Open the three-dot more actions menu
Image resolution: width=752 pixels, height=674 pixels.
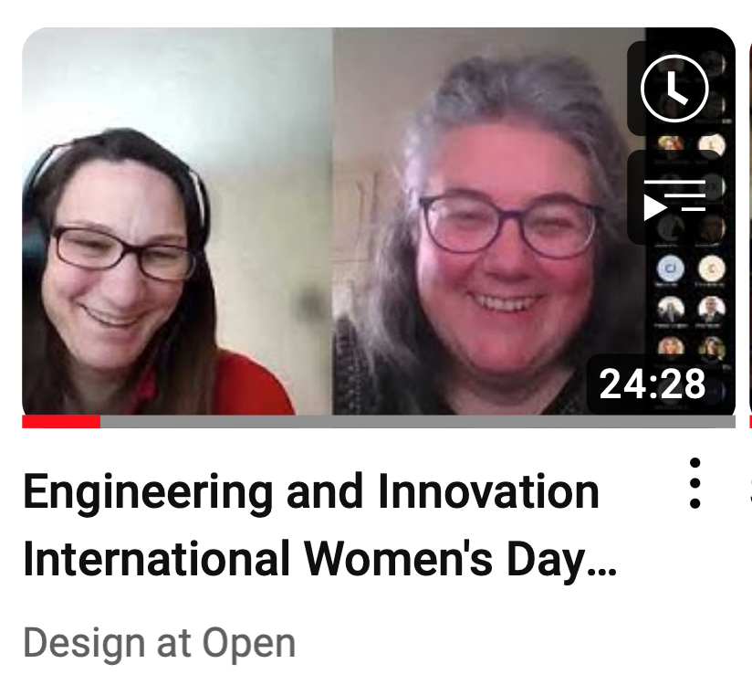pos(695,483)
